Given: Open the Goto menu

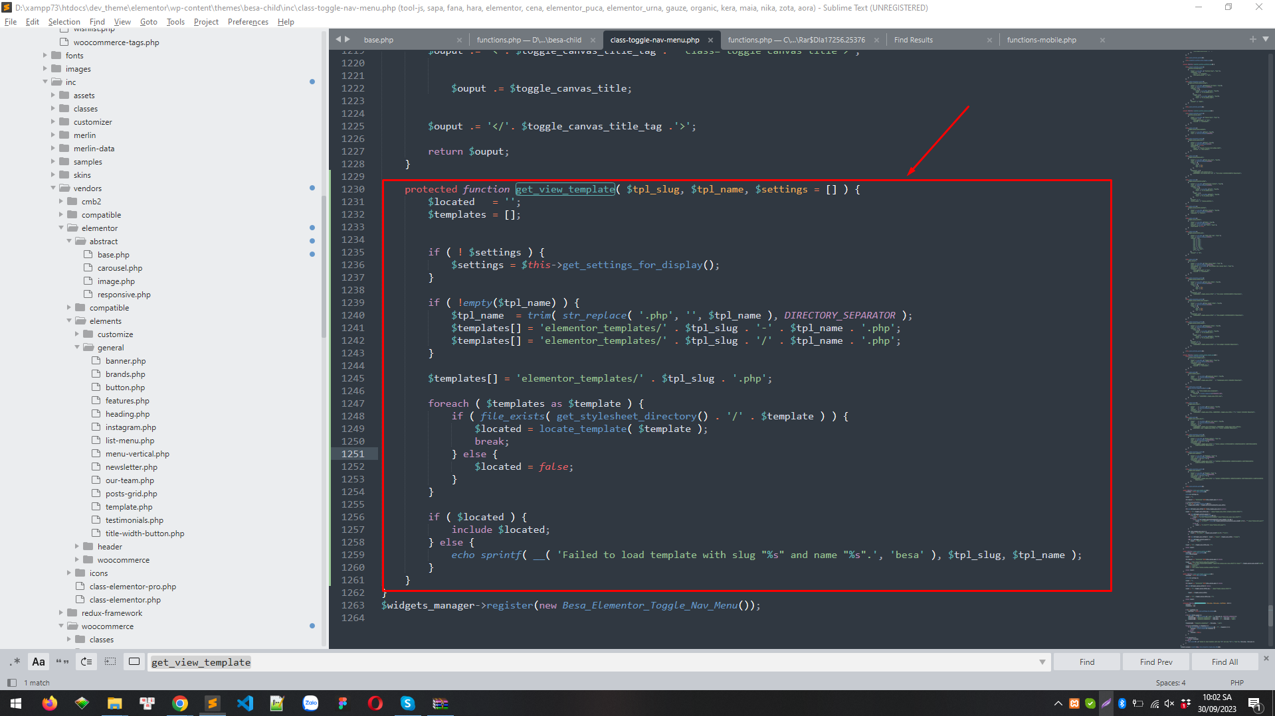Looking at the screenshot, I should [x=149, y=22].
